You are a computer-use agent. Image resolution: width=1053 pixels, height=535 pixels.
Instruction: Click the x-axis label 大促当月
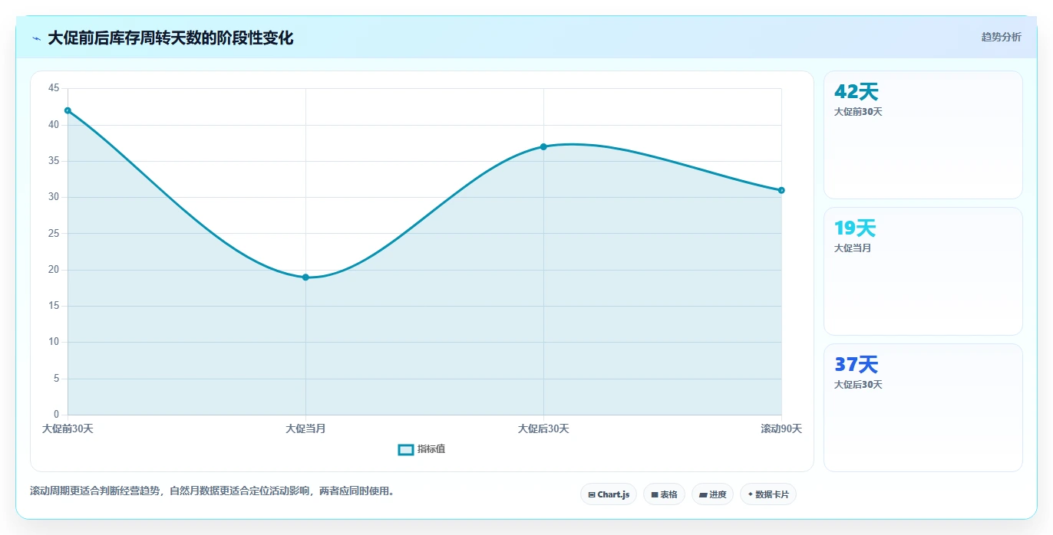[x=305, y=428]
